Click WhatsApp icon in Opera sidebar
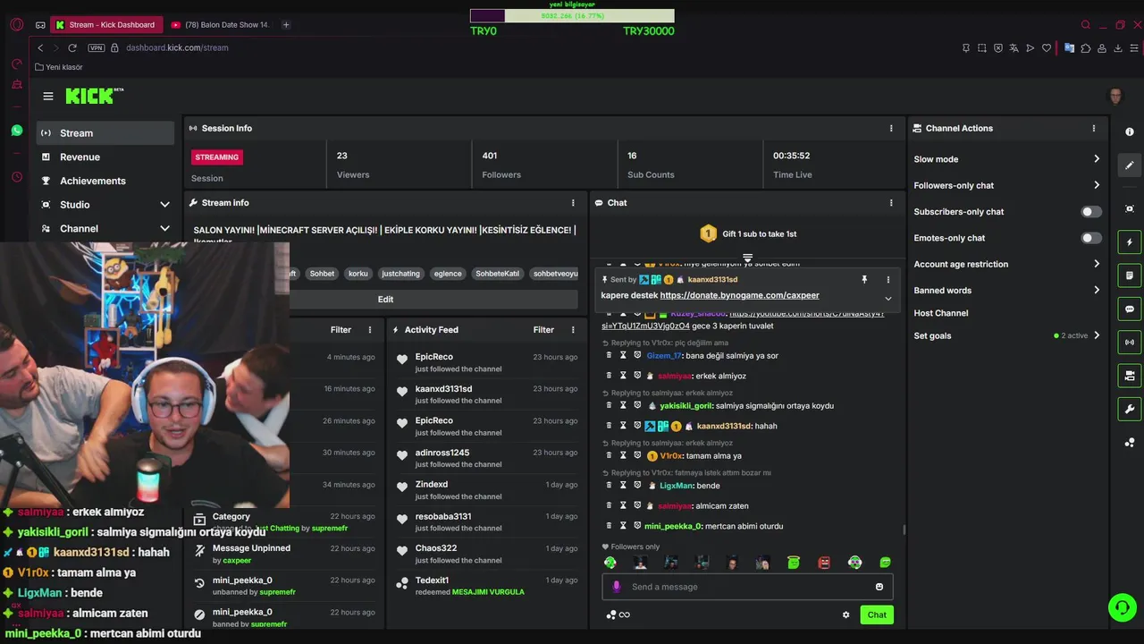Screen dimensions: 1144x644 [16, 131]
